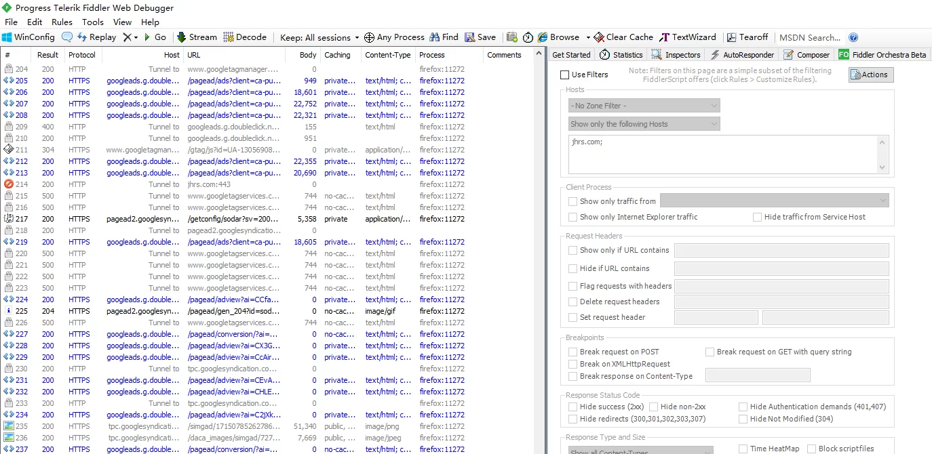Check Break request on POST
Viewport: 932px width, 454px height.
(573, 352)
